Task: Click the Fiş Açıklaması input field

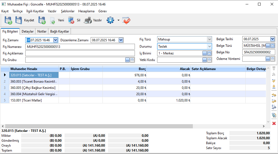Action: pos(80,53)
